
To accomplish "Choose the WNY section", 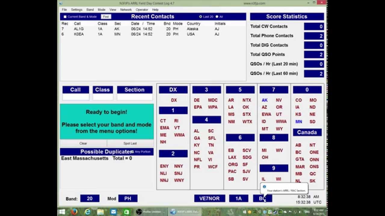I will pos(179,180).
